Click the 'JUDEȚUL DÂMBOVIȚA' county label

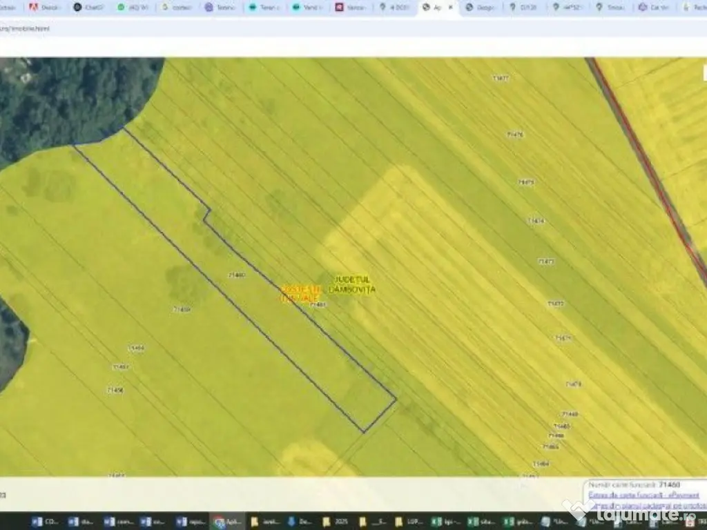pyautogui.click(x=352, y=284)
